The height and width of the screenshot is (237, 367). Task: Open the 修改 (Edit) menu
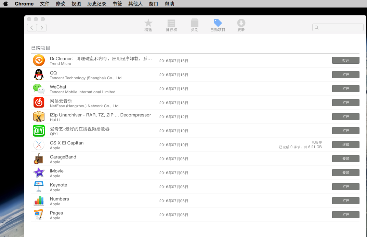click(61, 4)
